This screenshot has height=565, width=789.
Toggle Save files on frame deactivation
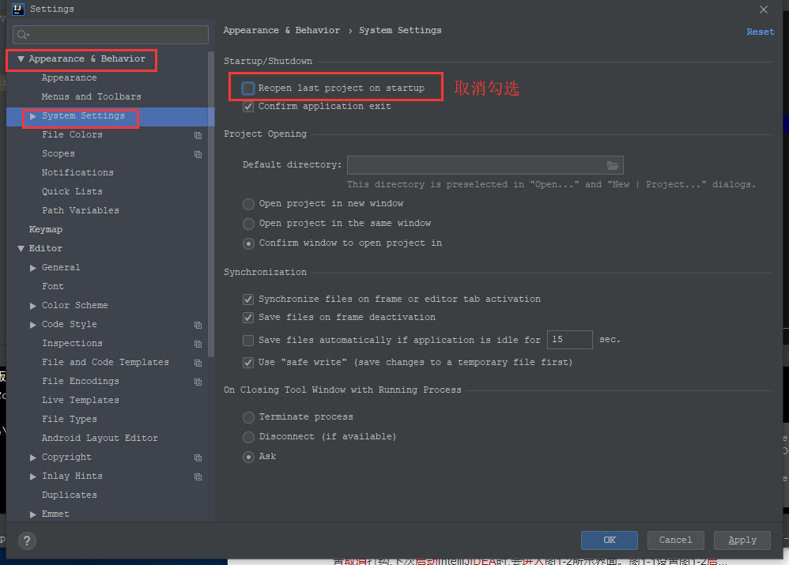click(x=248, y=318)
